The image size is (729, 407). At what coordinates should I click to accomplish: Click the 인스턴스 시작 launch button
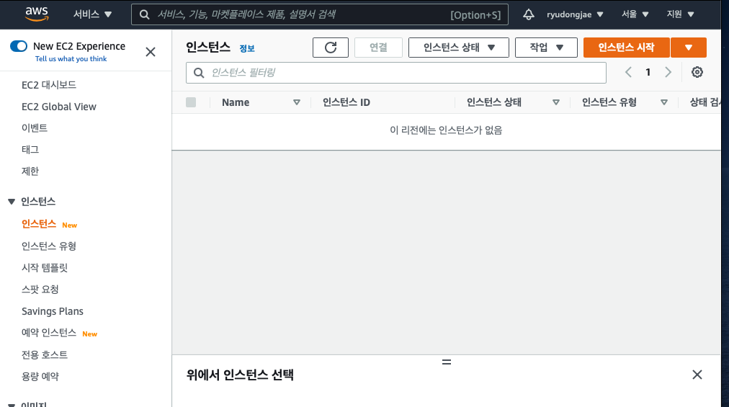pos(626,48)
